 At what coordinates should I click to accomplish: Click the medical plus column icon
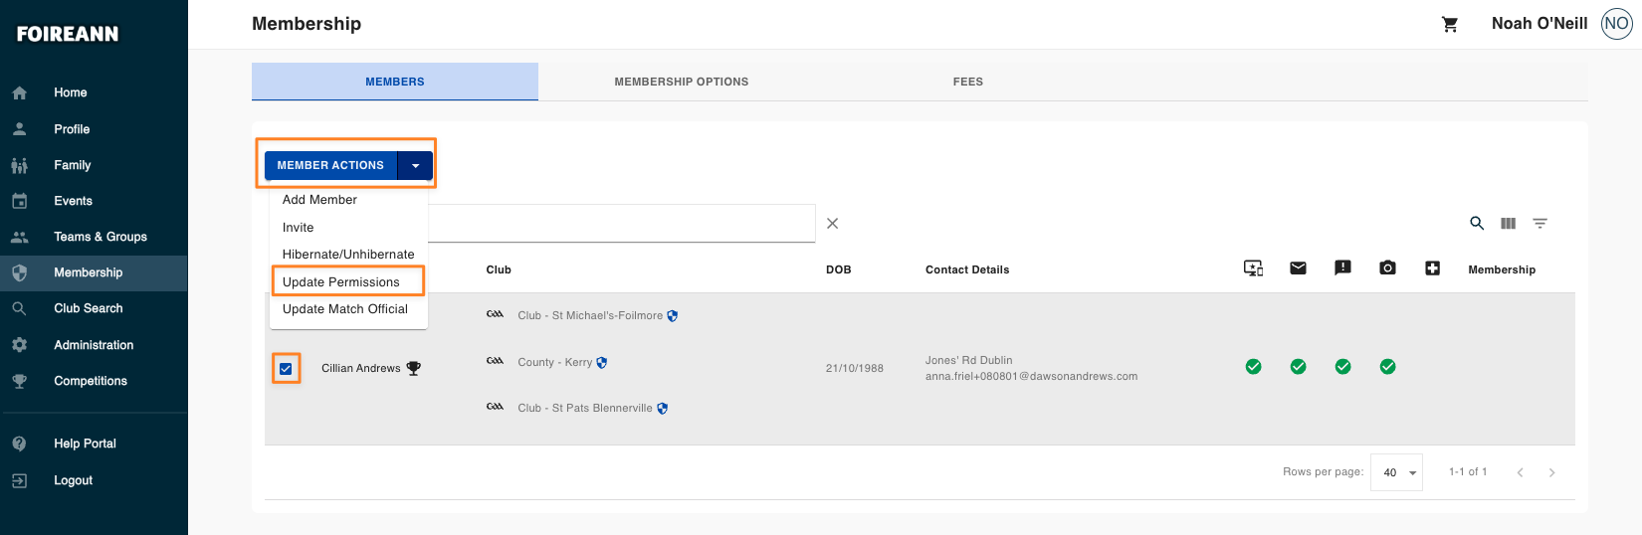[1432, 267]
